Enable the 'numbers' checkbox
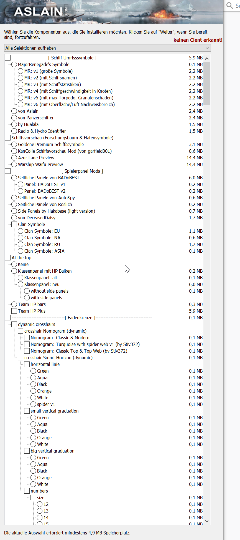The height and width of the screenshot is (540, 240). (x=27, y=491)
